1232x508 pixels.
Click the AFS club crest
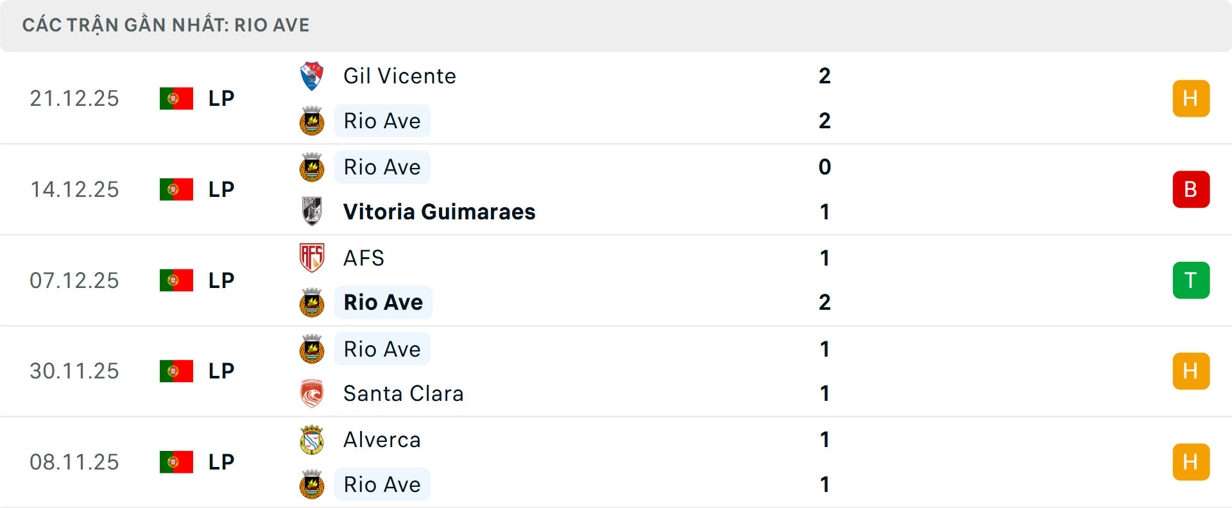click(x=312, y=258)
